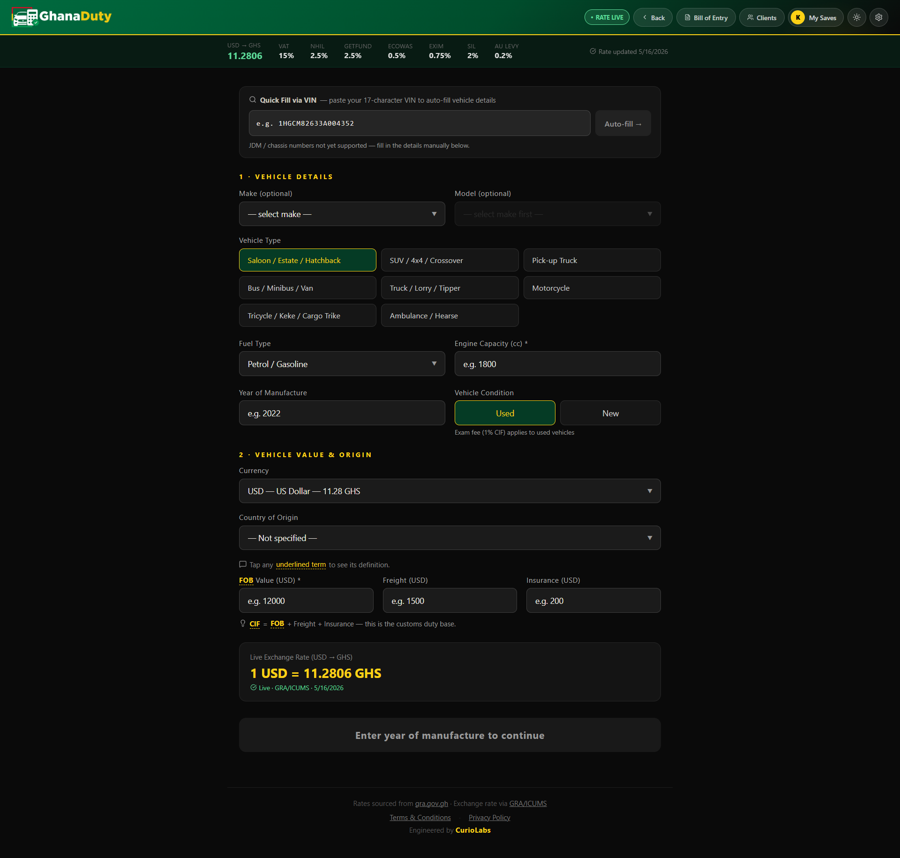Open the gra.gov.gh link
The image size is (900, 858).
coord(431,804)
